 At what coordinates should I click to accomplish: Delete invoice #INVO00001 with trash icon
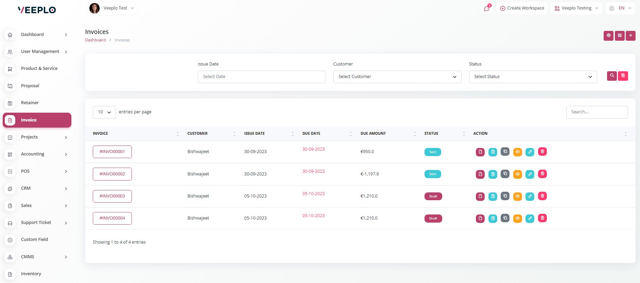tap(542, 152)
